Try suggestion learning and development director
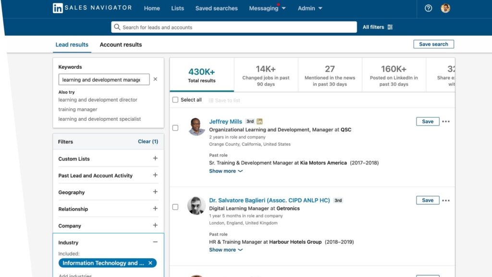The image size is (492, 277). 98,100
